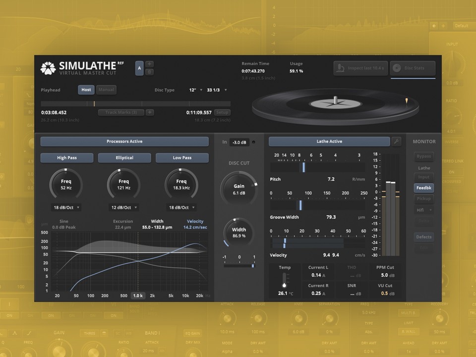Screen dimensions: 476x357
Task: Add a track mark with plus button
Action: coord(150,113)
